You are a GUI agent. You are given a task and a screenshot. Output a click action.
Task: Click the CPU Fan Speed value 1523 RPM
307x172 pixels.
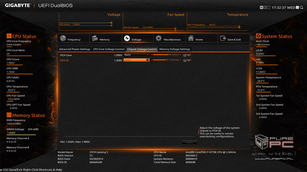click(14, 99)
